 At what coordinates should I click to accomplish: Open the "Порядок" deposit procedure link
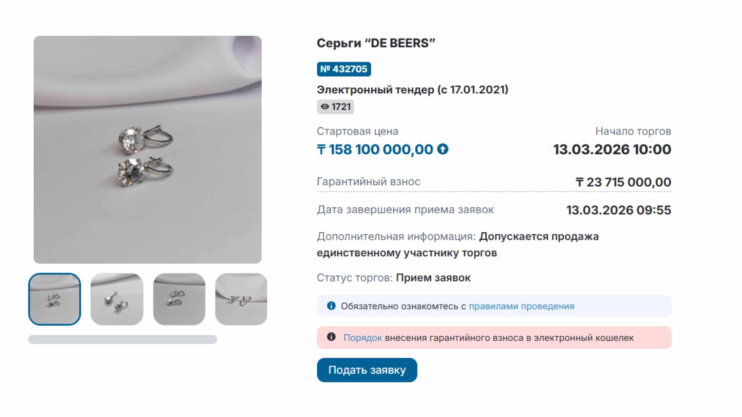tap(362, 338)
